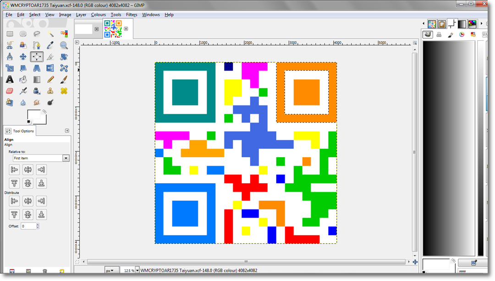Select the Smudge tool

click(37, 102)
